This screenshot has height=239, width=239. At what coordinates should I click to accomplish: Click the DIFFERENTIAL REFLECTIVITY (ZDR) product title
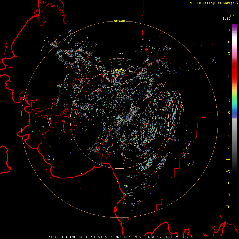(85, 237)
